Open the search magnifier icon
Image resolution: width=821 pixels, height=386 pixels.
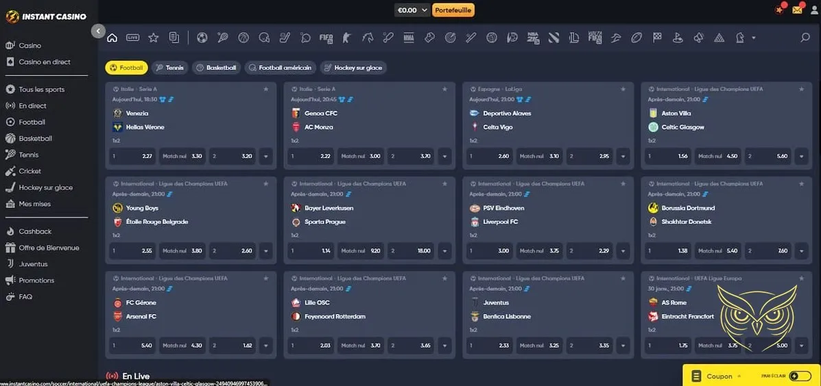coord(805,38)
